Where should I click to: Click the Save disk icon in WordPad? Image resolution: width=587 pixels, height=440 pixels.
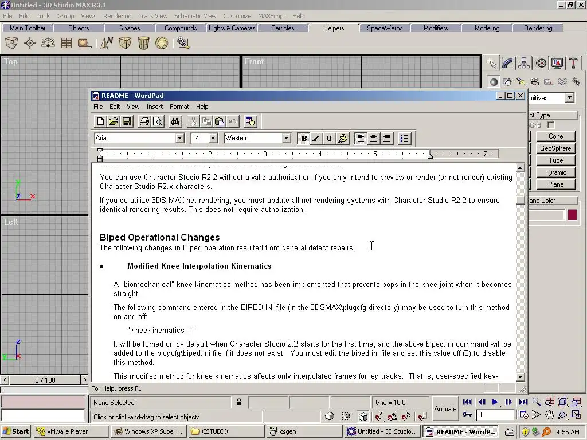tap(127, 121)
